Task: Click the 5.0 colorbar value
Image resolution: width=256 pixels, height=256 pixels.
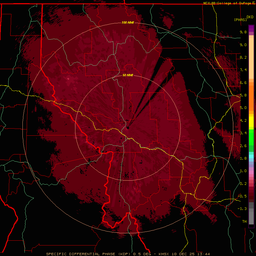Action: (243, 108)
